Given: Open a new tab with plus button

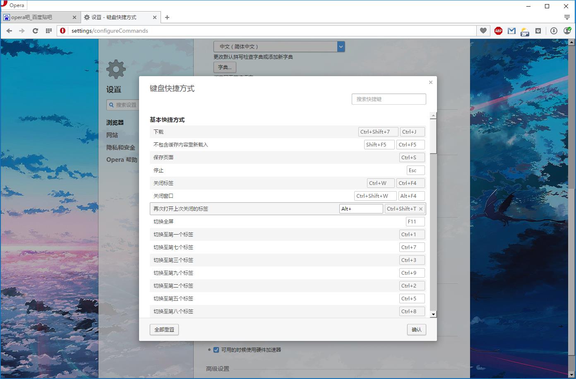Looking at the screenshot, I should pyautogui.click(x=167, y=17).
